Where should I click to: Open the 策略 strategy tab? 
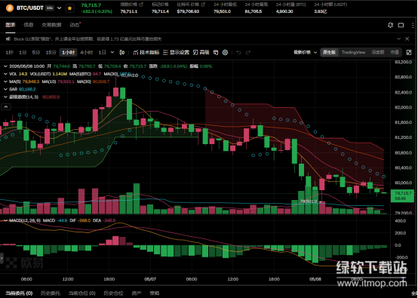pyautogui.click(x=155, y=293)
